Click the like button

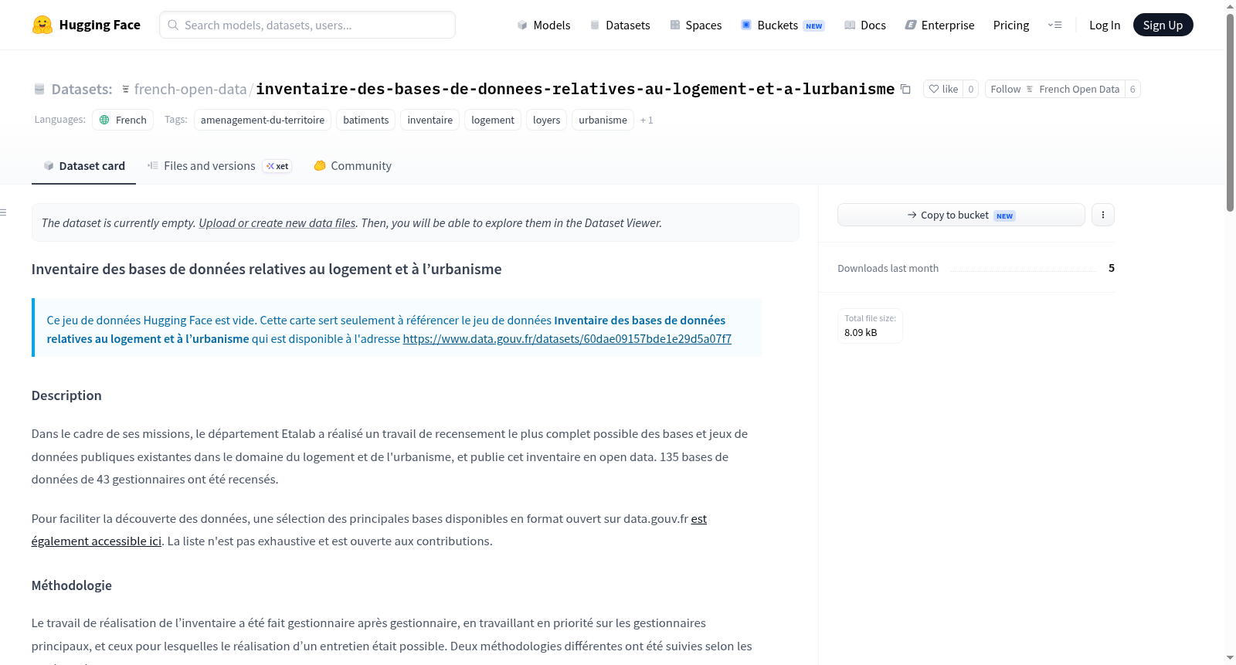[x=943, y=89]
